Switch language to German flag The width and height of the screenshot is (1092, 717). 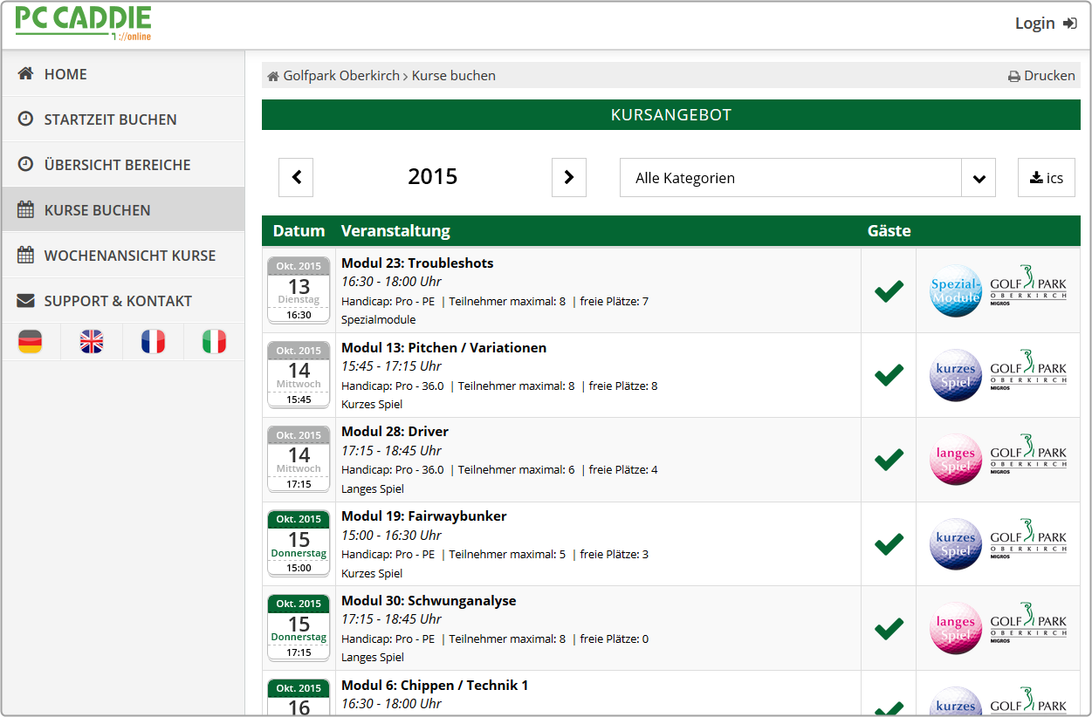pos(30,342)
